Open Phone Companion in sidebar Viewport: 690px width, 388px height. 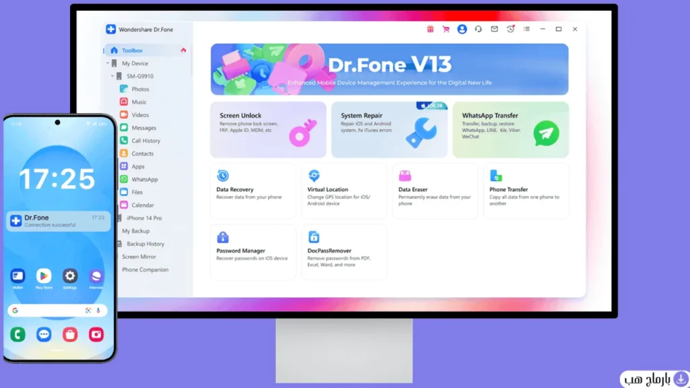coord(145,269)
